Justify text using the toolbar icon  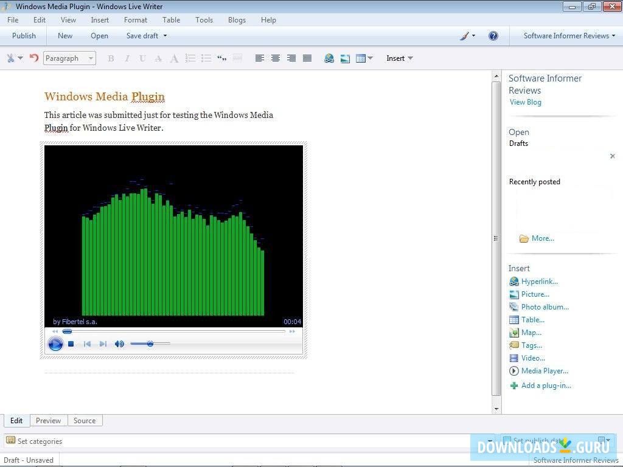(307, 58)
